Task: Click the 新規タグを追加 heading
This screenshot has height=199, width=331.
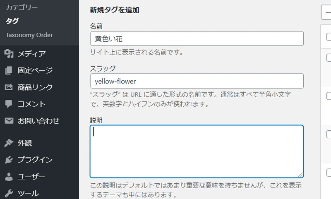Action: (115, 10)
